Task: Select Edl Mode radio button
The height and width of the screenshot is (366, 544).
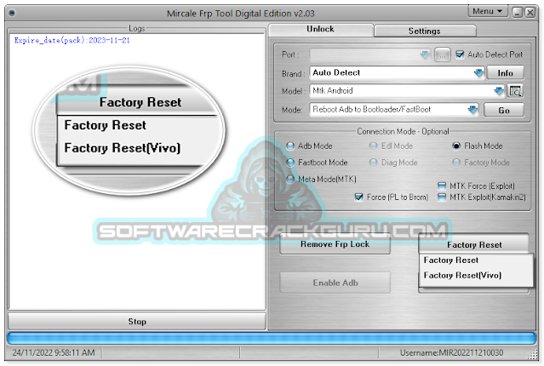Action: [373, 146]
